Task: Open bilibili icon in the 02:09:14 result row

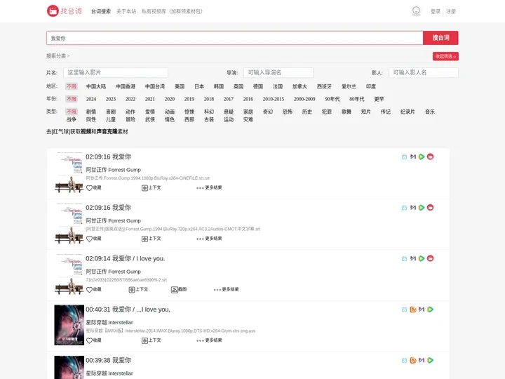Action: [x=404, y=259]
